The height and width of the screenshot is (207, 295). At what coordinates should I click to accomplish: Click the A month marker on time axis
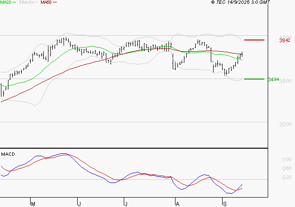(177, 203)
